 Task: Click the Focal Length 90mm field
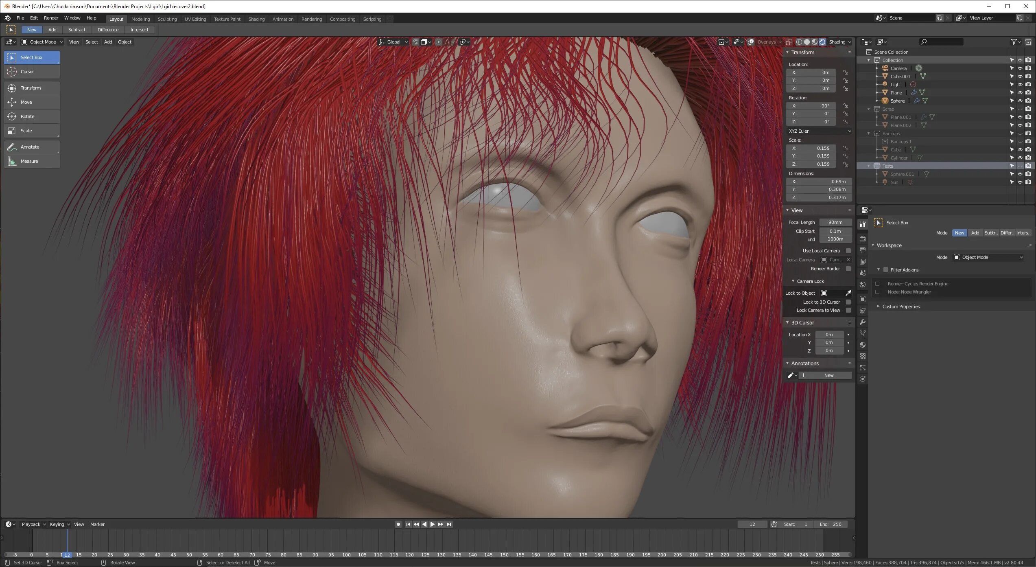coord(835,222)
